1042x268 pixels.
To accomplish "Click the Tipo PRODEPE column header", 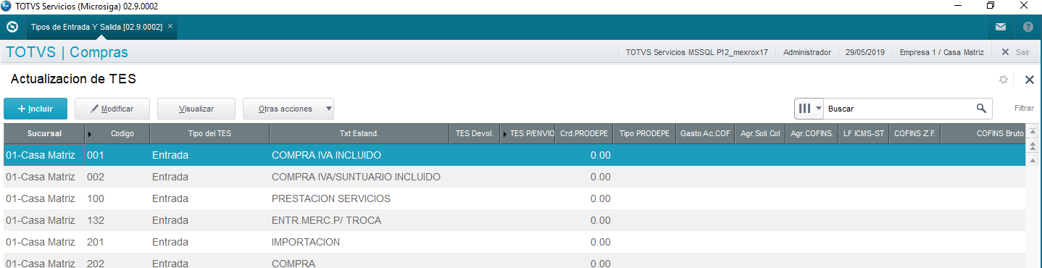I will (643, 133).
